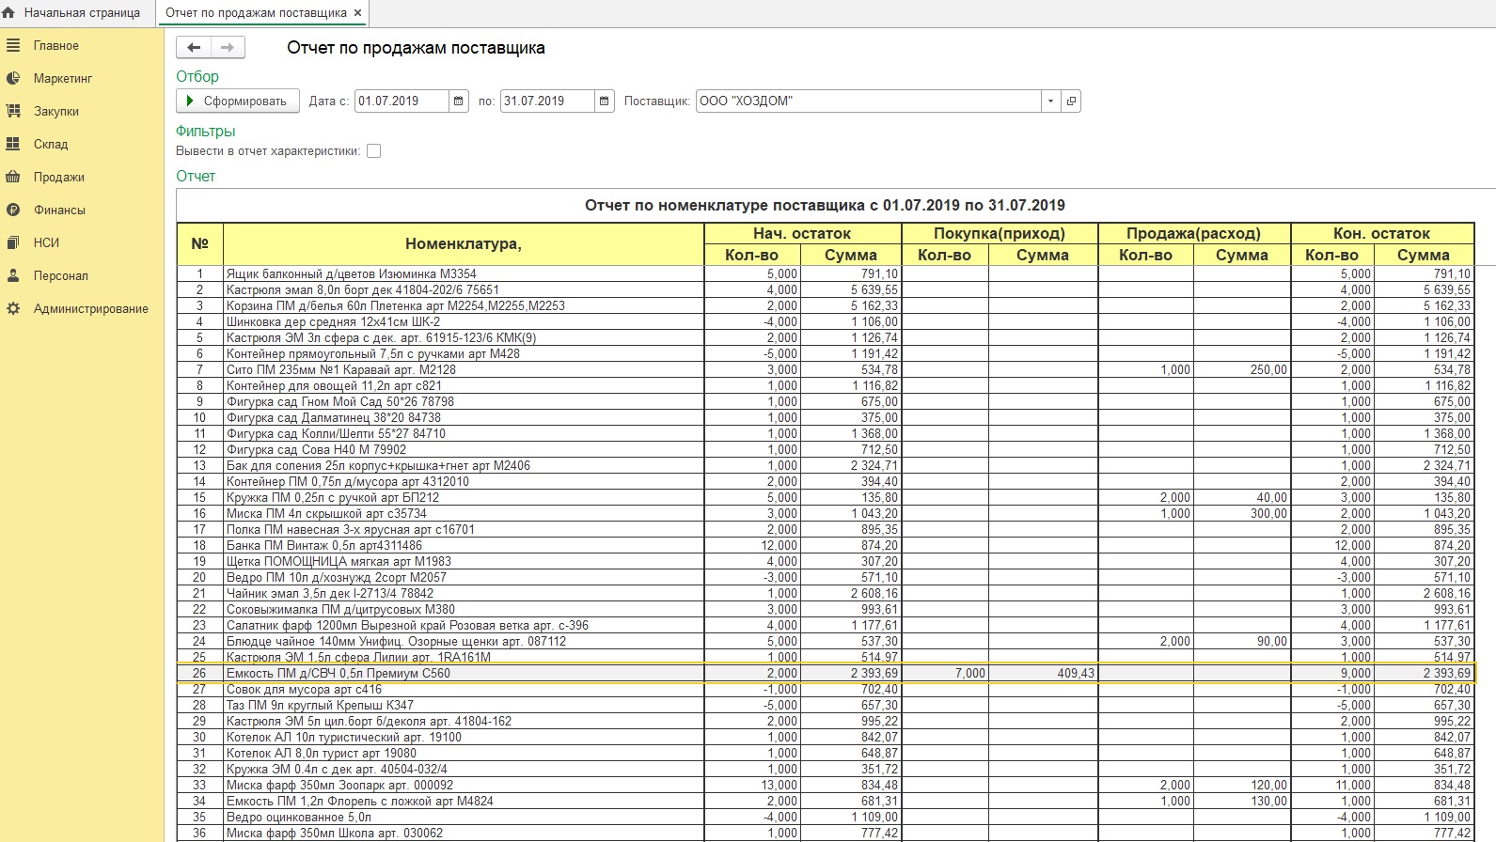The height and width of the screenshot is (842, 1496).
Task: Click the Администрирование gear icon
Action: point(13,308)
